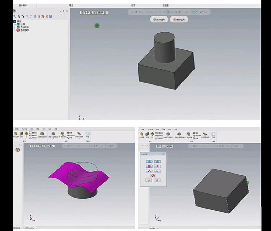The image size is (271, 231).
Task: Click the 结束选取 button with green check
Action: [159, 20]
